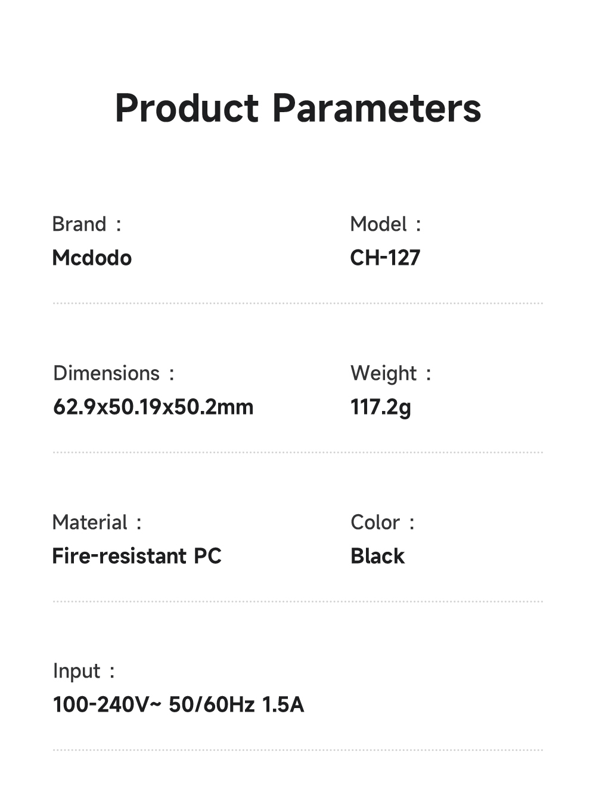Viewport: 596px width, 785px height.
Task: Select the 100-240V~ 50/60Hz 1.5A input value
Action: (x=178, y=704)
